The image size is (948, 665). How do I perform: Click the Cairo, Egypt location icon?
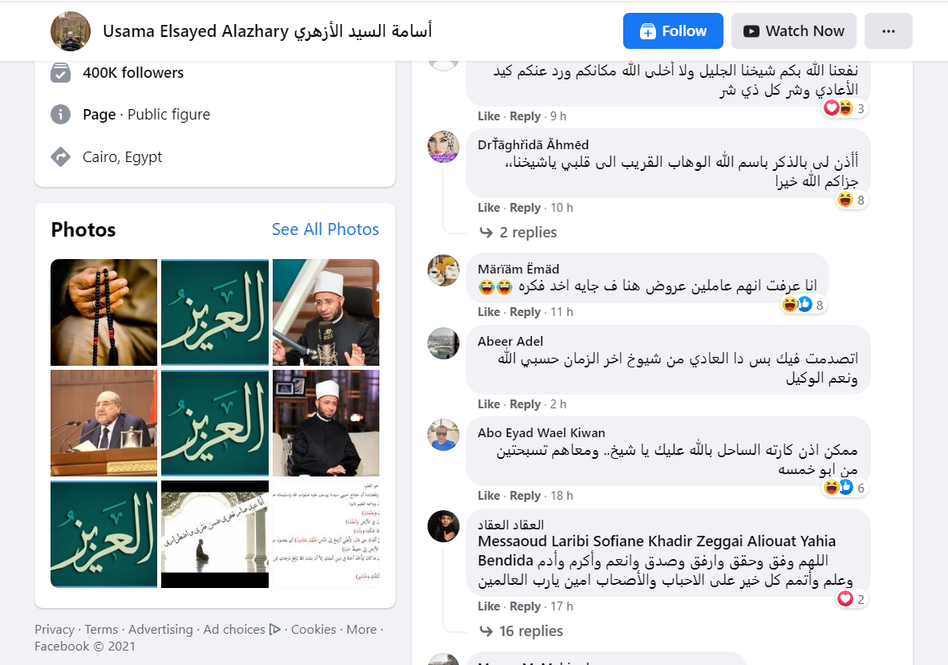tap(60, 156)
